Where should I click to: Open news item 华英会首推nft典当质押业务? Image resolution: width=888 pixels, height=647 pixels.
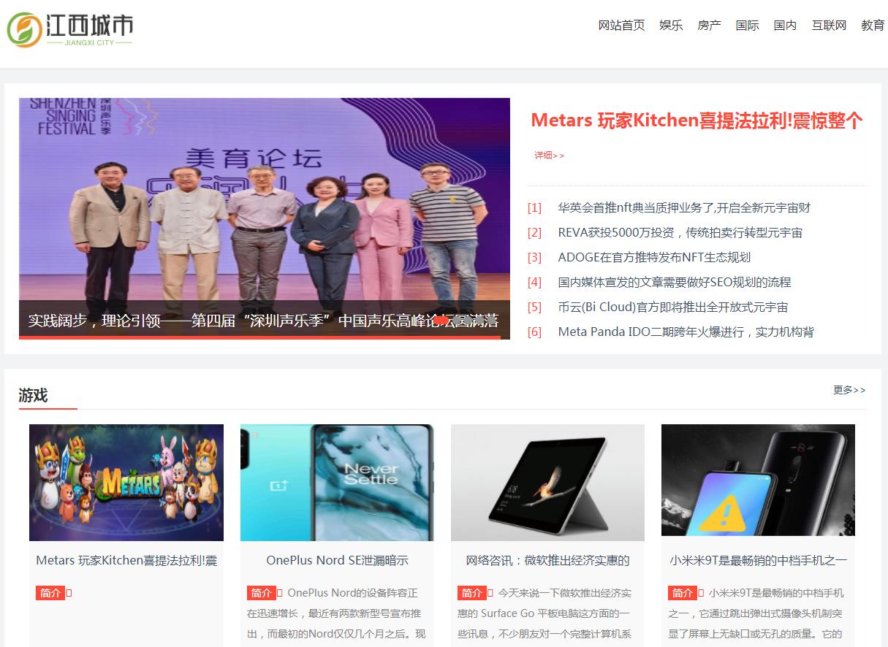pos(684,208)
